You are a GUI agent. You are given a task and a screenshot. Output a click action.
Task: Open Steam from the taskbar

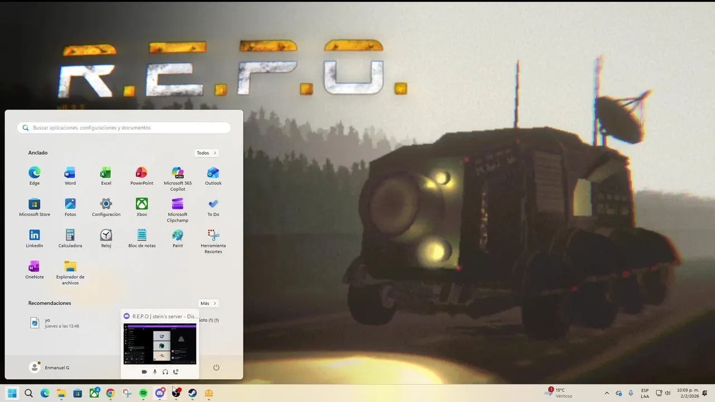193,393
